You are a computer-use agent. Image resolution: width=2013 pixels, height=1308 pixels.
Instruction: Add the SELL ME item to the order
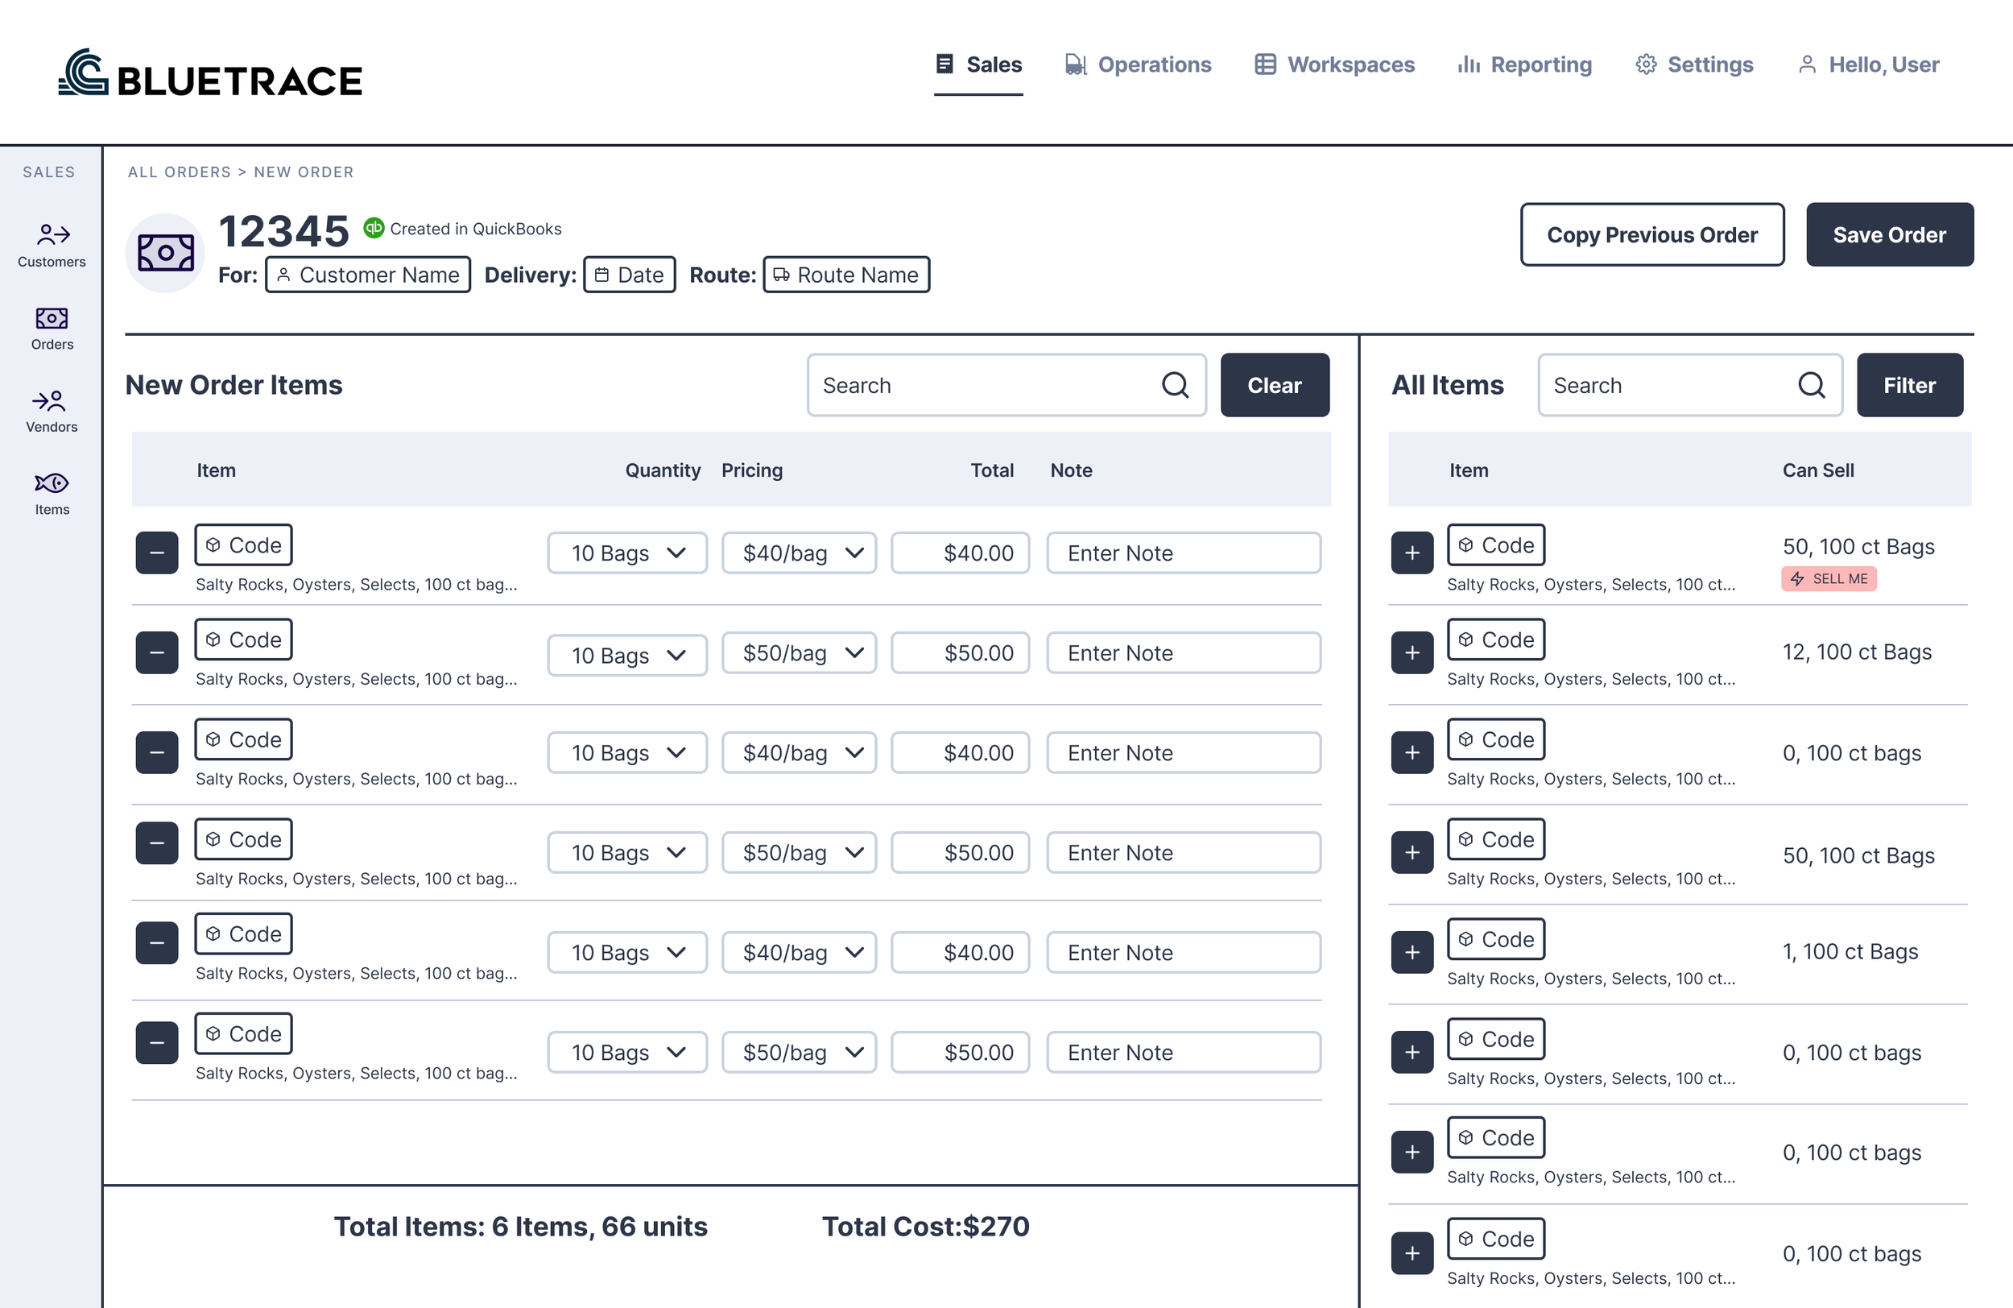click(1411, 553)
